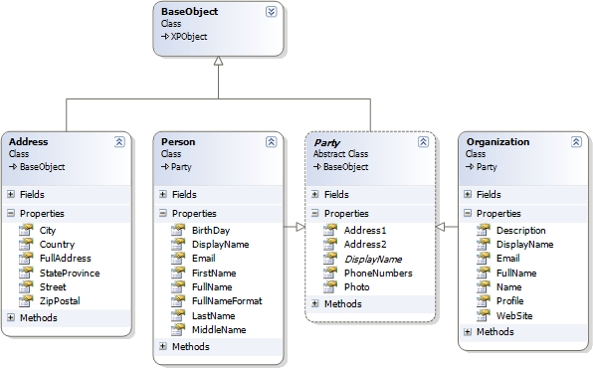Select Street property icon in Address
The width and height of the screenshot is (593, 368).
tap(26, 286)
